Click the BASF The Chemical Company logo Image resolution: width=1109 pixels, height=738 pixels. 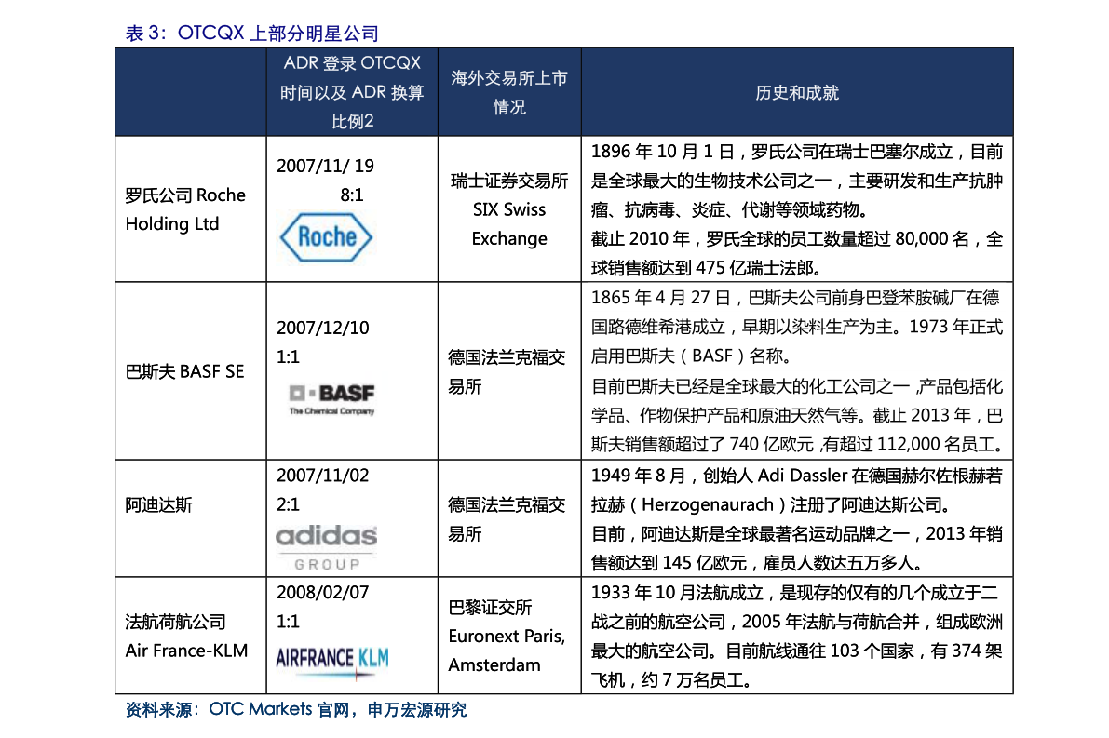331,399
